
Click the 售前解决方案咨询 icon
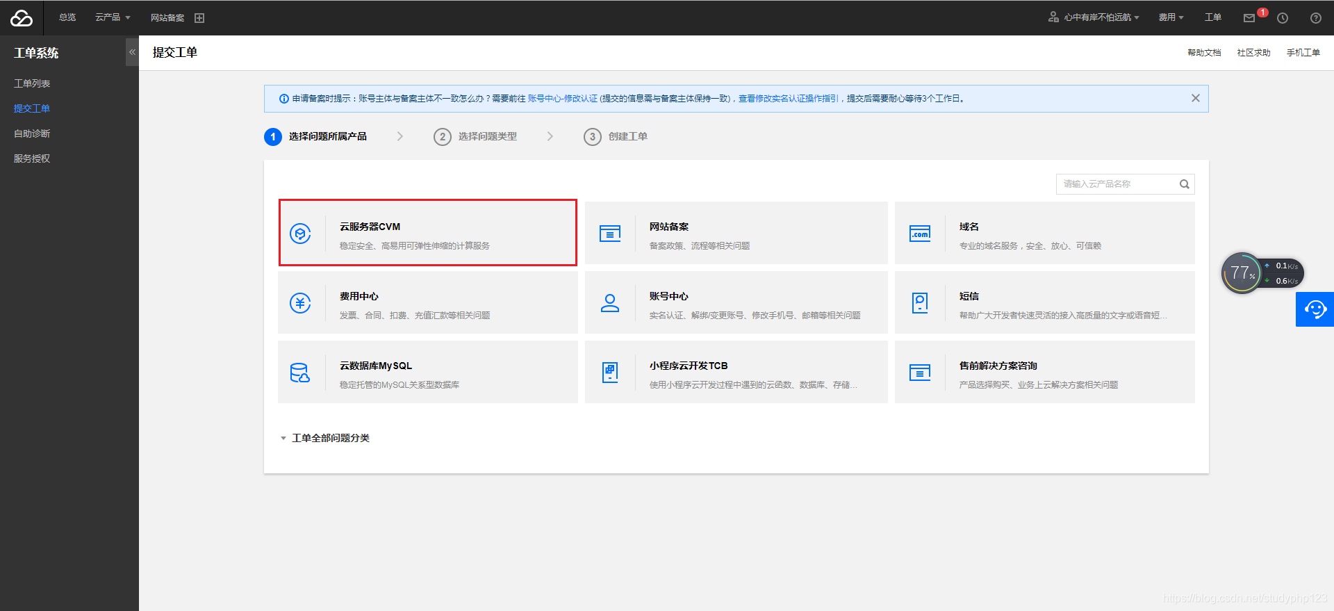920,373
